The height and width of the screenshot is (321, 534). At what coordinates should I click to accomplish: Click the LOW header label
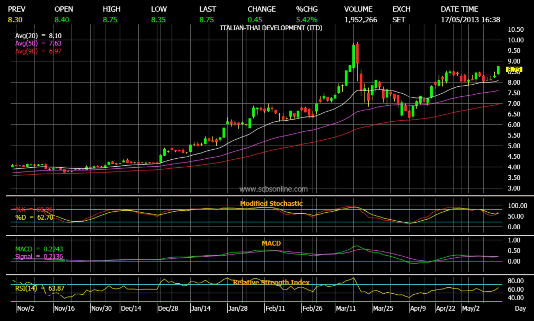(159, 9)
